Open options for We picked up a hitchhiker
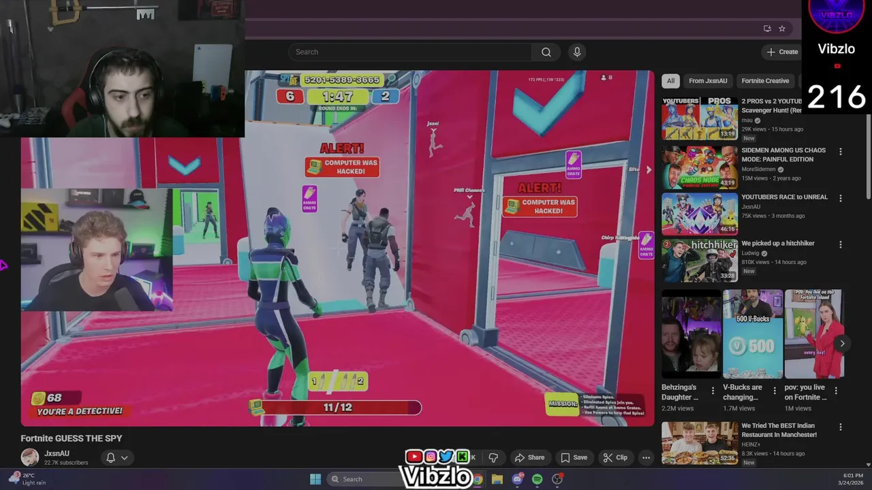 pos(840,244)
